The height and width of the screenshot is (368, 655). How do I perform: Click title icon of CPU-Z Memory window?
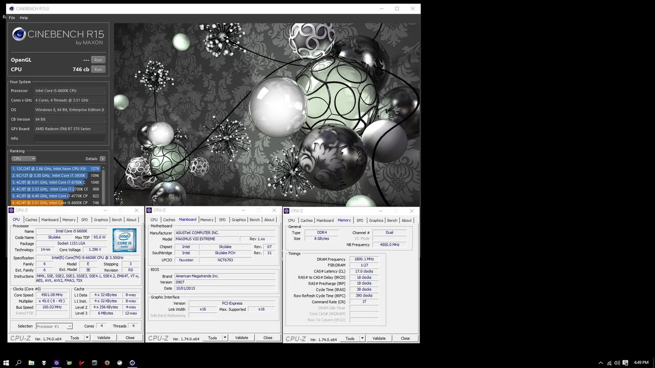pos(287,211)
